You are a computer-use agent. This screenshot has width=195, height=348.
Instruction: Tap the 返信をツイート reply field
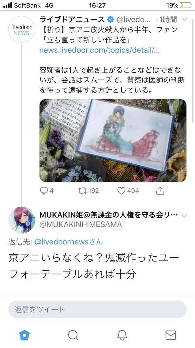coord(97,309)
